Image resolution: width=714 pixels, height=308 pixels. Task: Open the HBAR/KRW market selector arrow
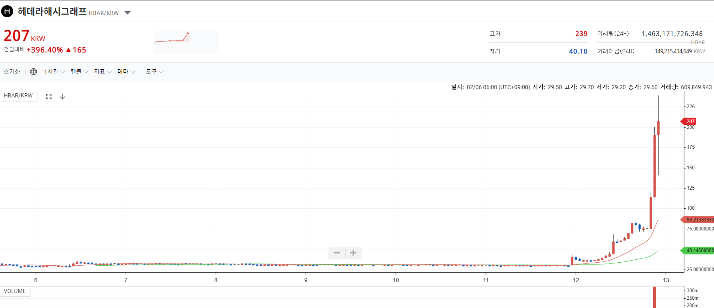127,13
